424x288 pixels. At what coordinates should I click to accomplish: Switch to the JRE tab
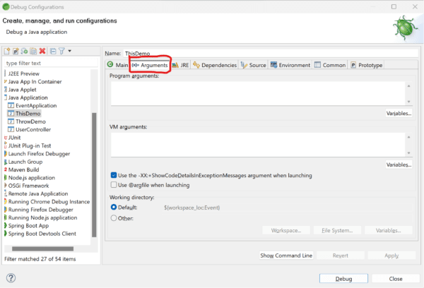pyautogui.click(x=179, y=65)
